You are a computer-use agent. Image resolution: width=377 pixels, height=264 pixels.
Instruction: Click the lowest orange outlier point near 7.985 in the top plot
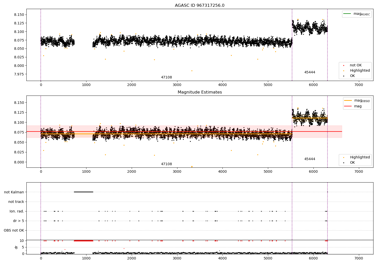(x=192, y=71)
